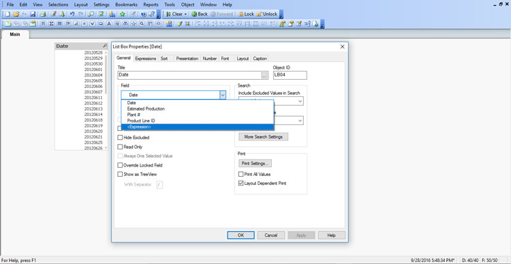Click the search icon in Date list box
The image size is (511, 264).
pyautogui.click(x=105, y=46)
